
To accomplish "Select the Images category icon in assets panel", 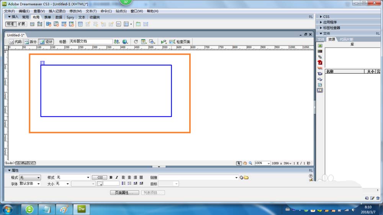I will [320, 46].
